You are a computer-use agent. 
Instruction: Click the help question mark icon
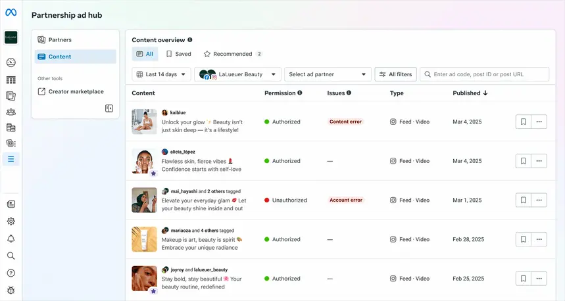[11, 273]
